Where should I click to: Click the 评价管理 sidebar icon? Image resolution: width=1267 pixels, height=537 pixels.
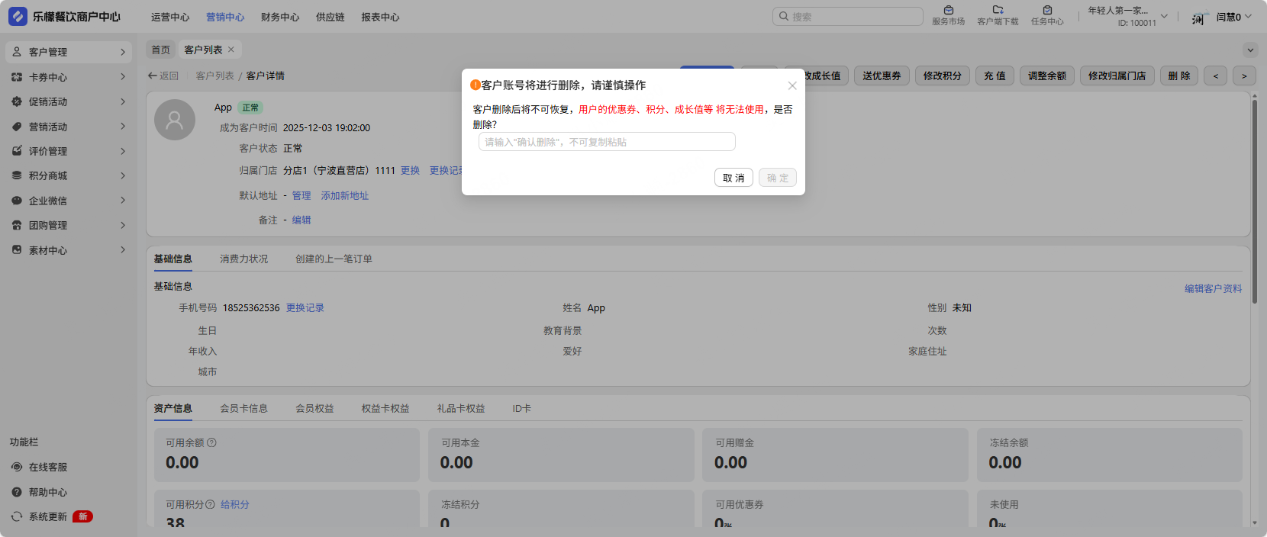pyautogui.click(x=17, y=151)
